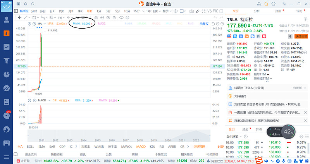This screenshot has height=164, width=310.
Task: Open the 1年:日K range dropdown
Action: pyautogui.click(x=153, y=11)
